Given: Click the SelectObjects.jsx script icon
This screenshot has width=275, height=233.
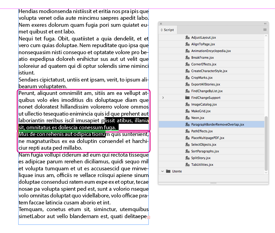Looking at the screenshot, I should 187,145.
